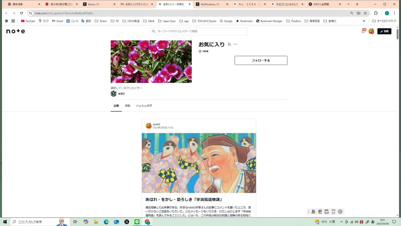Open the Task View taskbar icon

tap(75, 222)
